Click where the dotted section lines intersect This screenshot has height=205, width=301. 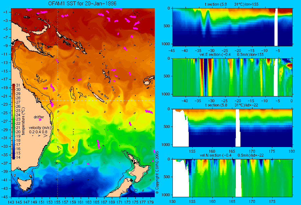coord(57,100)
